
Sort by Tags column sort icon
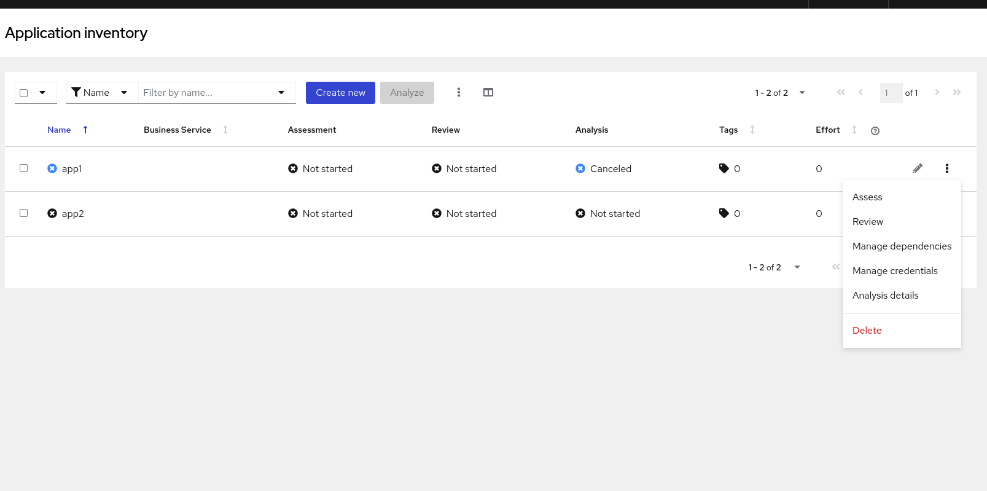[752, 130]
